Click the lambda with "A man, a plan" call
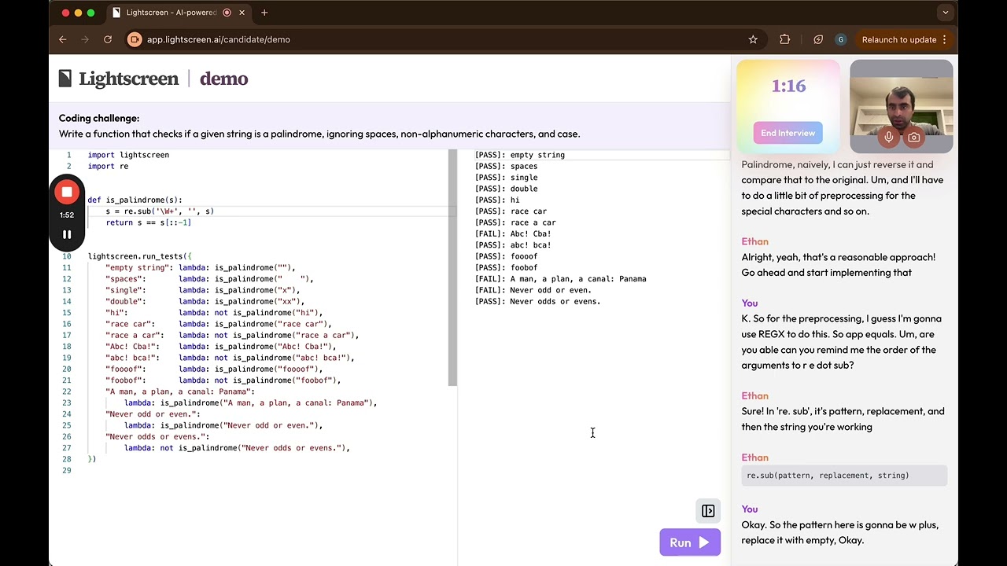The height and width of the screenshot is (566, 1007). tap(251, 402)
